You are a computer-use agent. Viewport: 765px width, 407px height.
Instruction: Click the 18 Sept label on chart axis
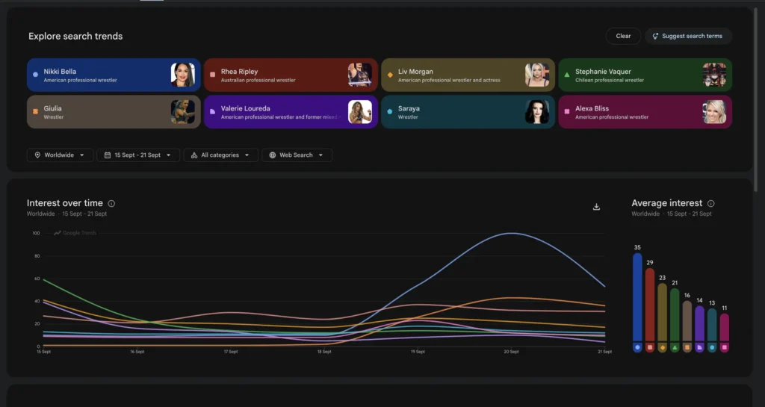[324, 352]
